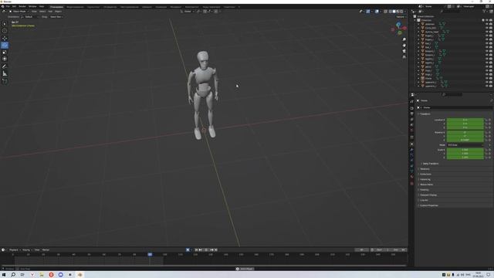Switch to rendered viewport shading
494x278 pixels.
(x=401, y=12)
